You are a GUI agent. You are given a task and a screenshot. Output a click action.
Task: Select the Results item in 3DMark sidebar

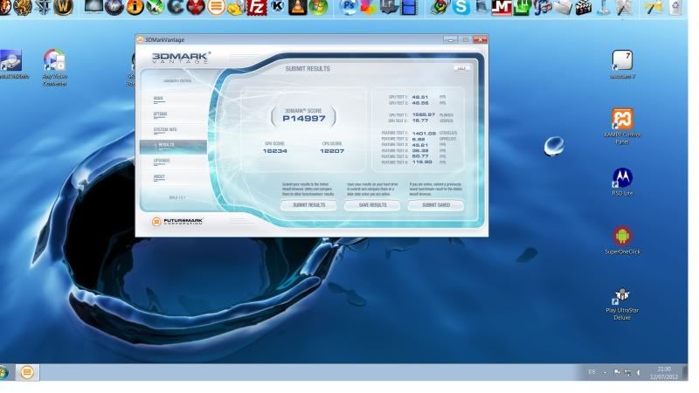[x=173, y=147]
